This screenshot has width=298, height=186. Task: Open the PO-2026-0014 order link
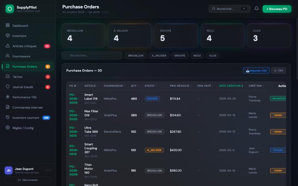(x=74, y=132)
